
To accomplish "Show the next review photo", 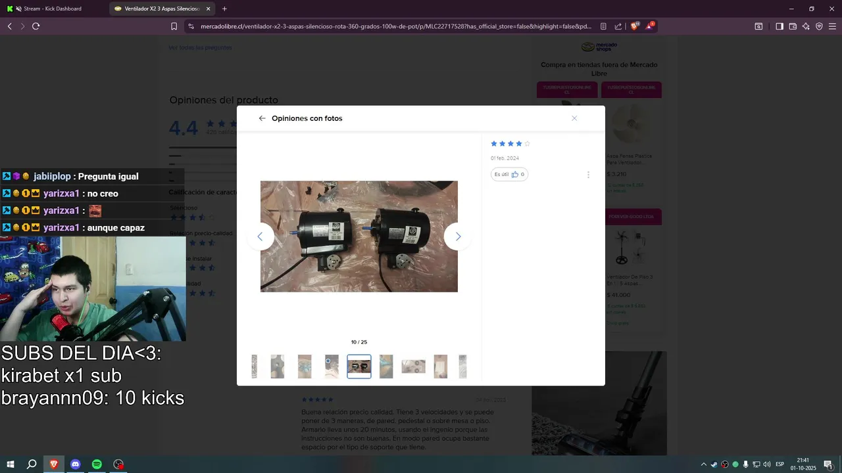I will pyautogui.click(x=458, y=236).
